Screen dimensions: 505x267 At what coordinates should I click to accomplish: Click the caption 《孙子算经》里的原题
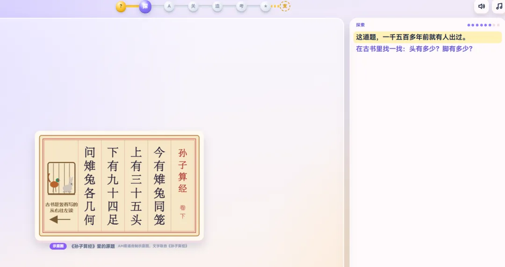click(93, 246)
